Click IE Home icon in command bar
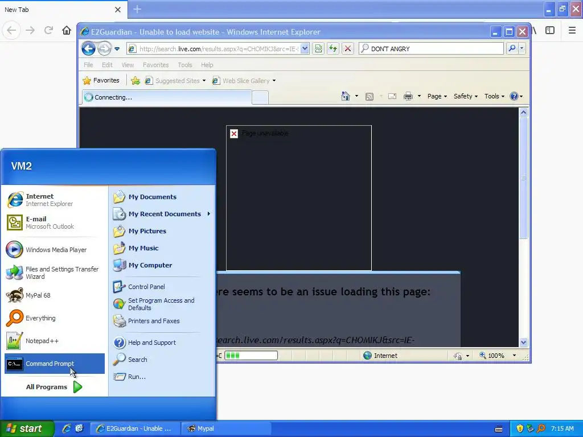 346,96
